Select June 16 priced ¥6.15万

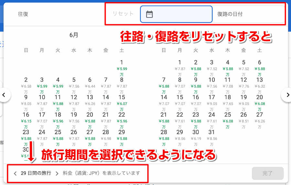point(26,120)
